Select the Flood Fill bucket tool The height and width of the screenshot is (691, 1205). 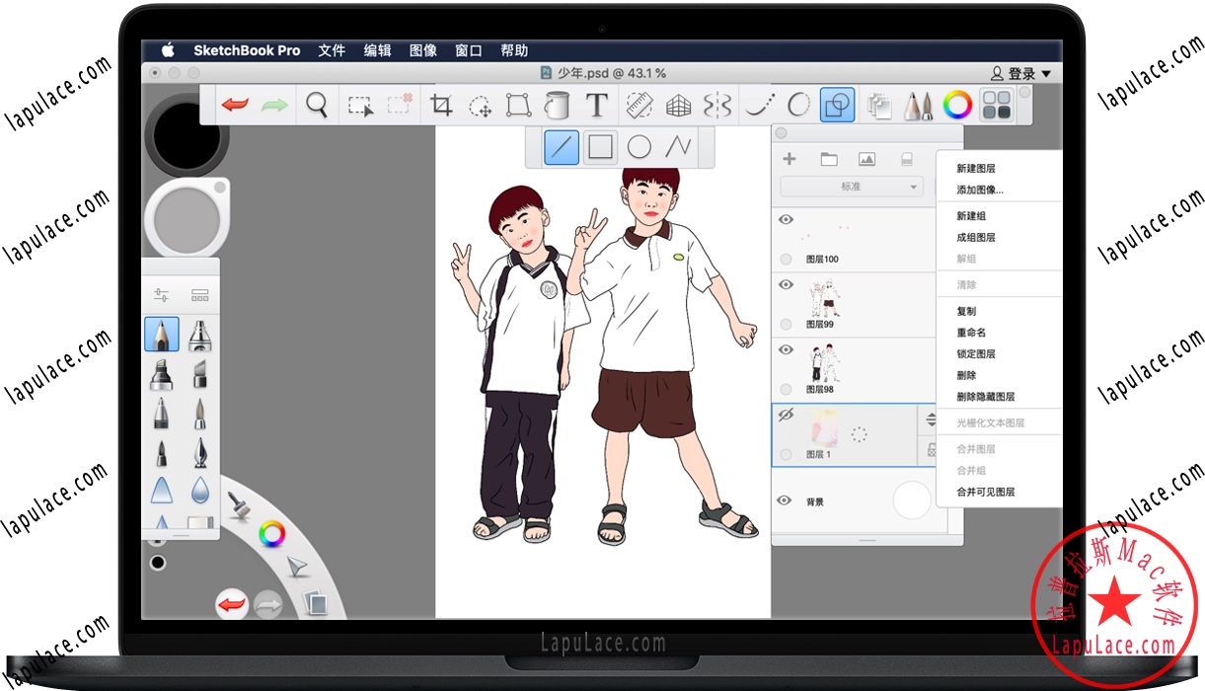point(558,105)
